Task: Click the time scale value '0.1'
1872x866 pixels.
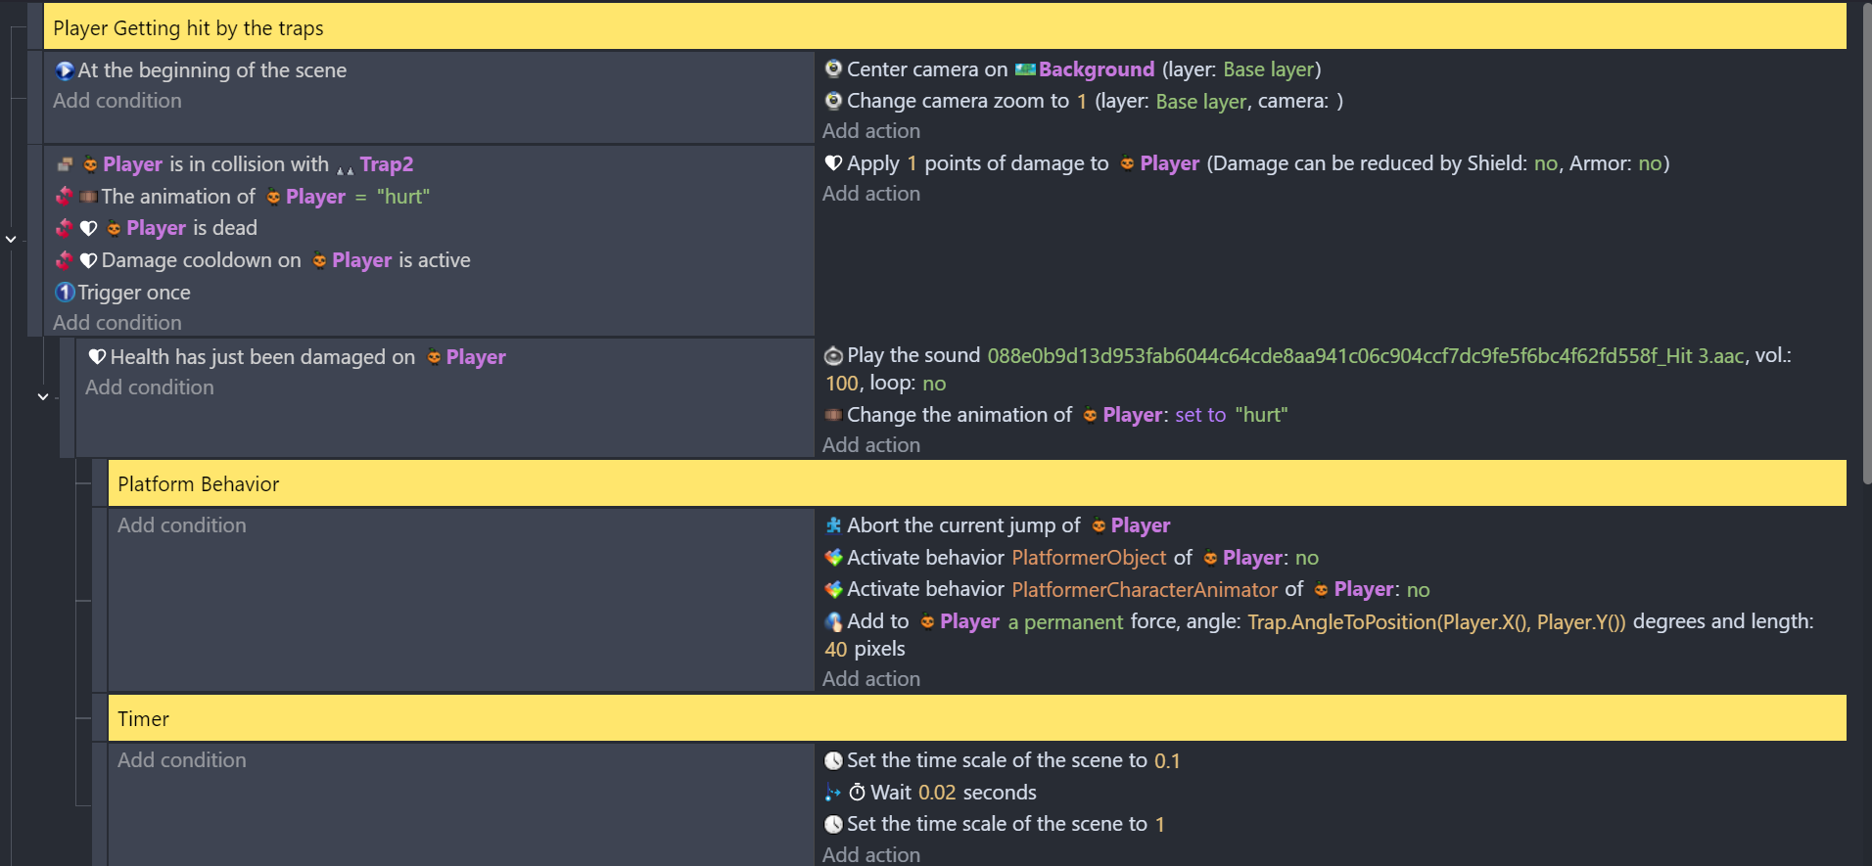Action: click(x=1167, y=760)
